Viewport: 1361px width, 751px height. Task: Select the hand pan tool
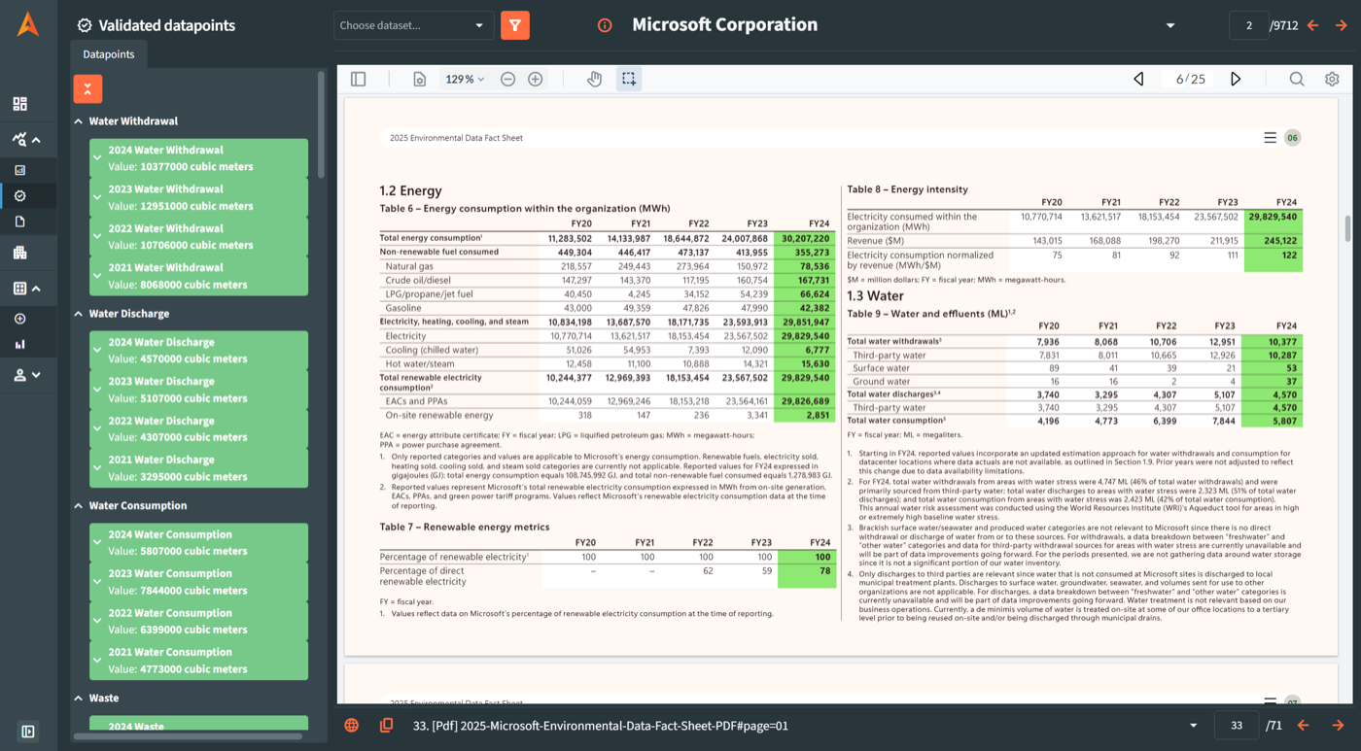click(594, 79)
